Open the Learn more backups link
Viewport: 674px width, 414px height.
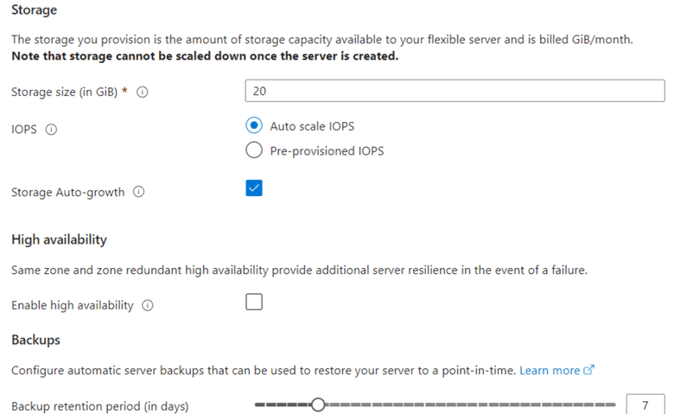(550, 370)
